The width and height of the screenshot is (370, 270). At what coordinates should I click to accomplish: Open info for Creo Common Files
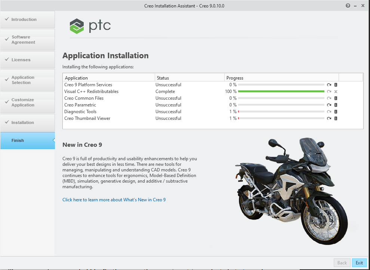[336, 98]
